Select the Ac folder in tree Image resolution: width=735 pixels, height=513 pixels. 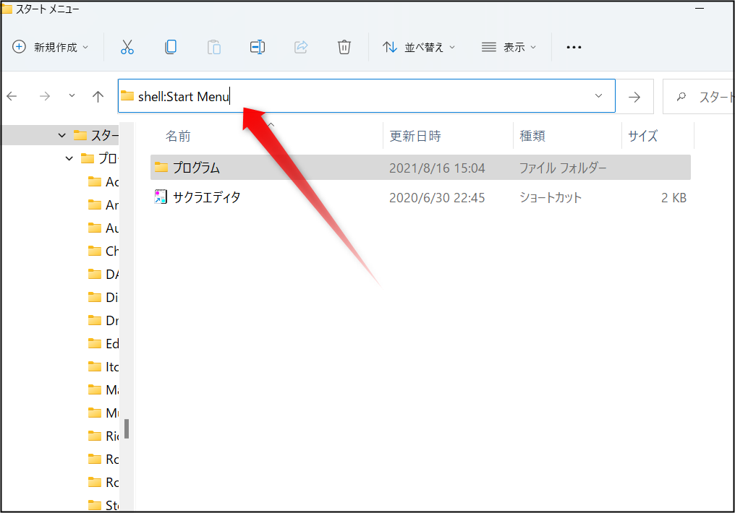[x=103, y=181]
